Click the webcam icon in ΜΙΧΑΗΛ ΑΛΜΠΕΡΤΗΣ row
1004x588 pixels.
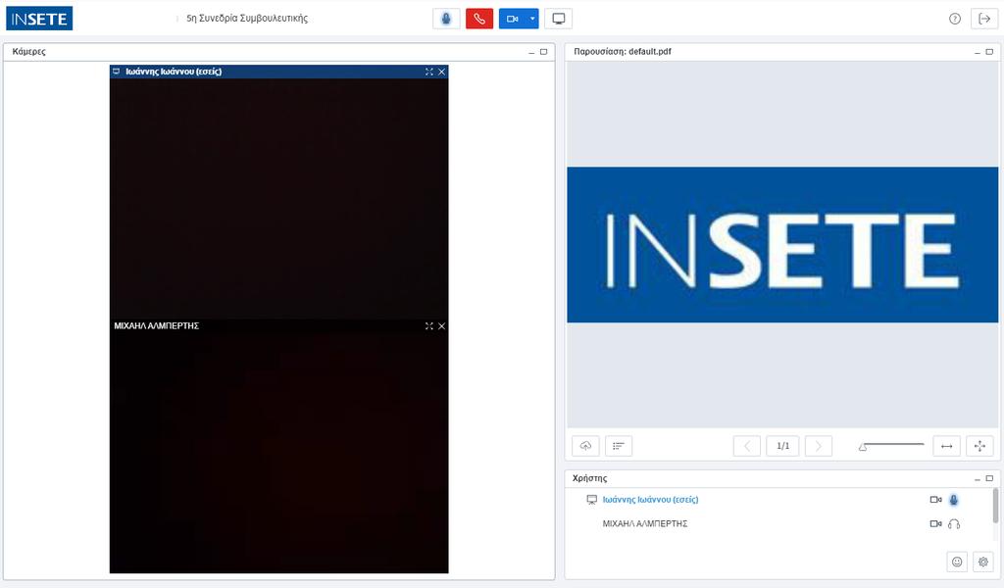pyautogui.click(x=935, y=523)
